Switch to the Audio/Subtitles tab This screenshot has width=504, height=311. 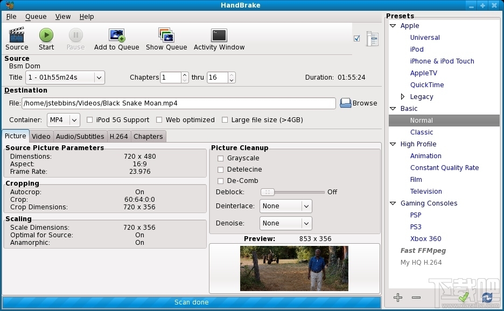point(80,136)
